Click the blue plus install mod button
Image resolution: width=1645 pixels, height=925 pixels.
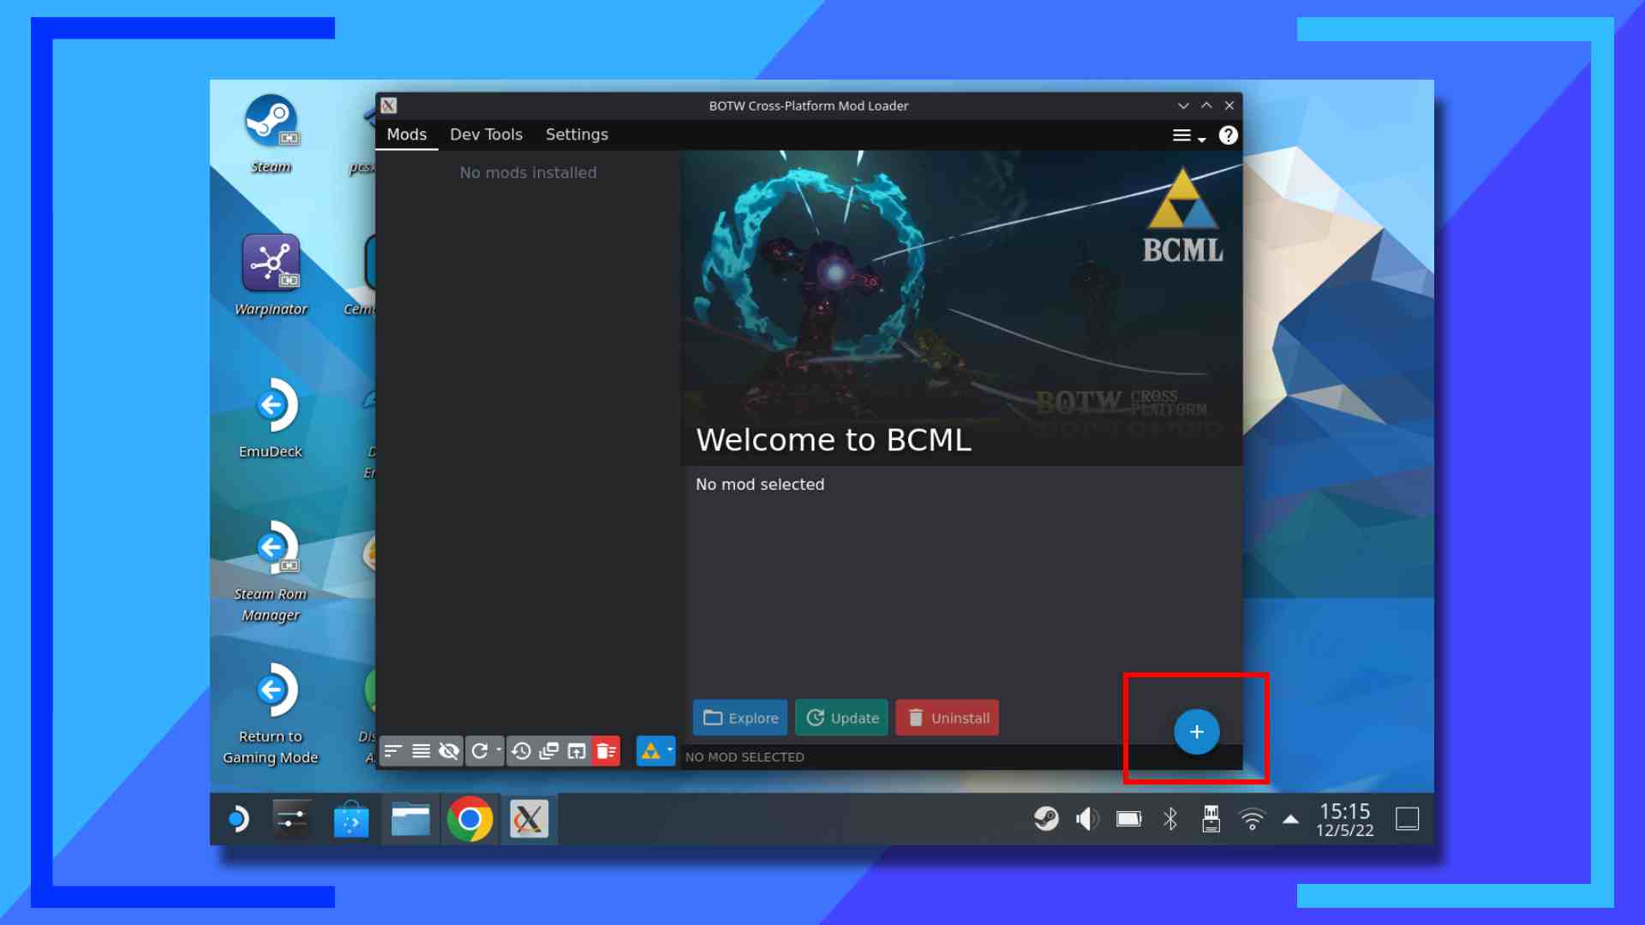pos(1196,731)
